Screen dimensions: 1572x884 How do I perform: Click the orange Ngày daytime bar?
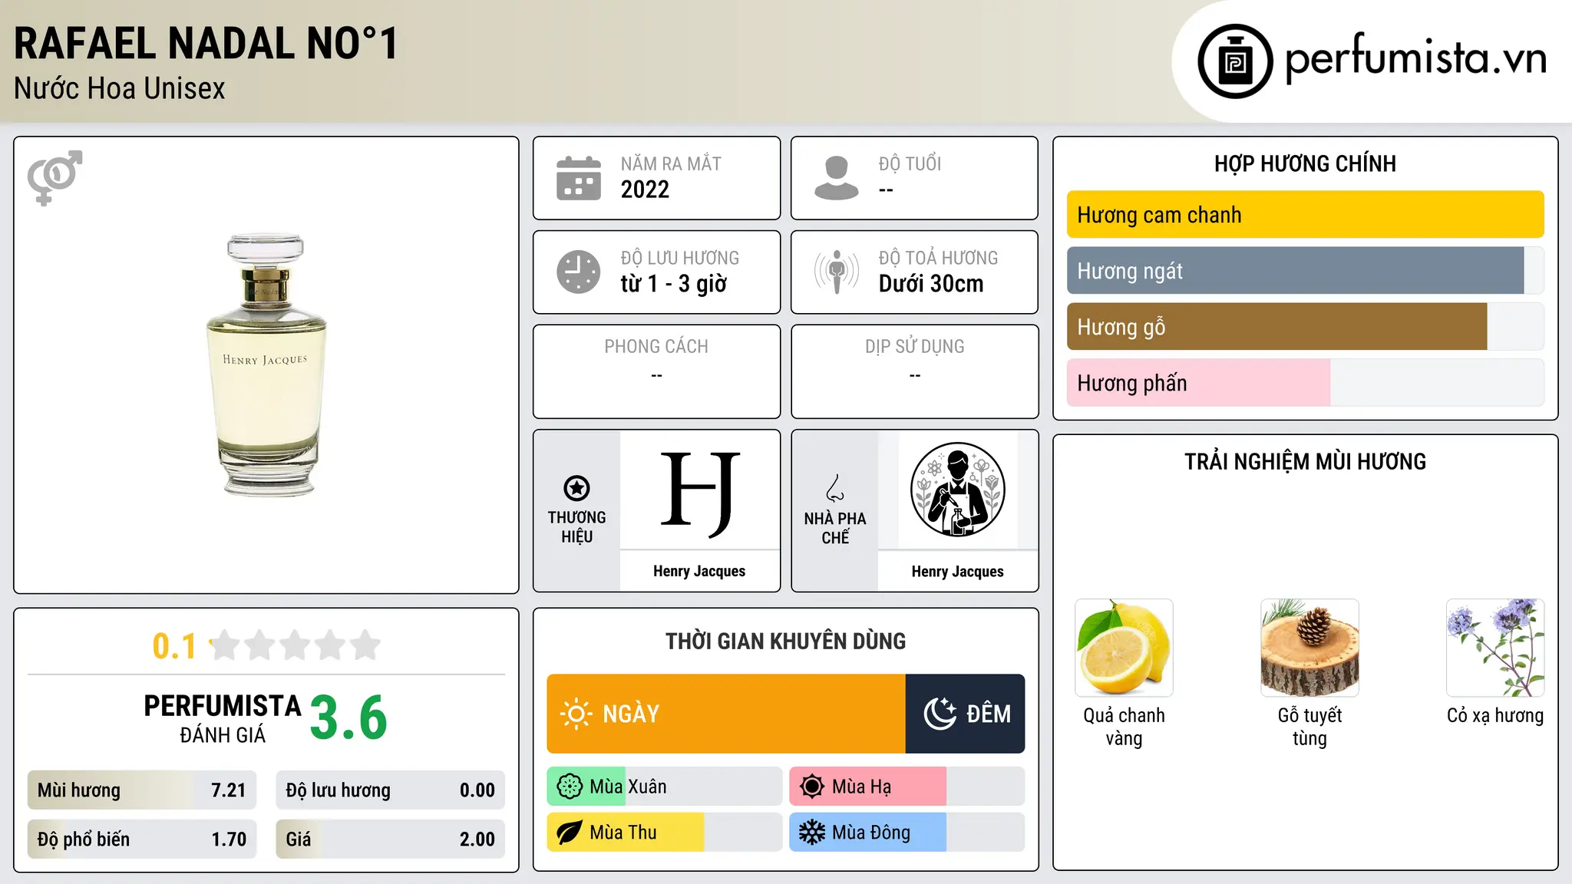[x=726, y=714]
